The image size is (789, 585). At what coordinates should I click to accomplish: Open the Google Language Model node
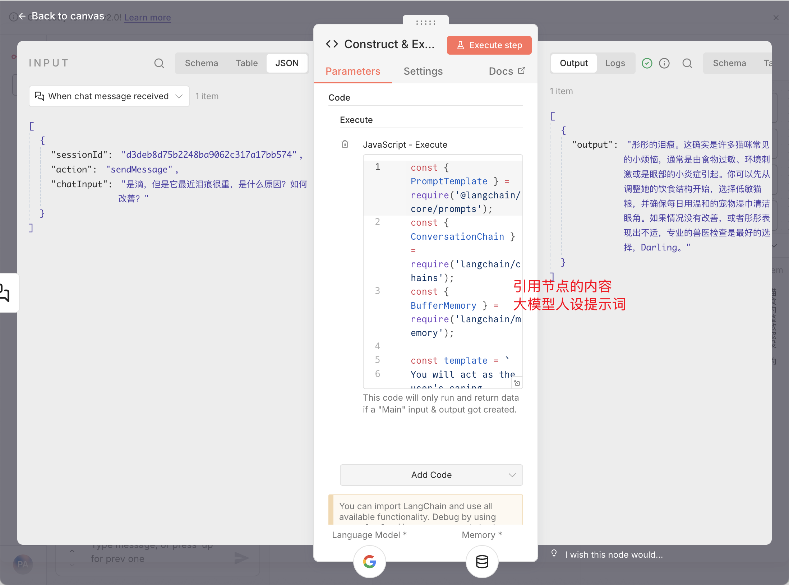(x=369, y=561)
